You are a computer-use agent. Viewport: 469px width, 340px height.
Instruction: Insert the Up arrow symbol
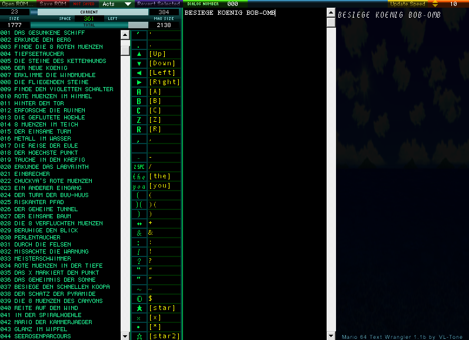tap(139, 54)
